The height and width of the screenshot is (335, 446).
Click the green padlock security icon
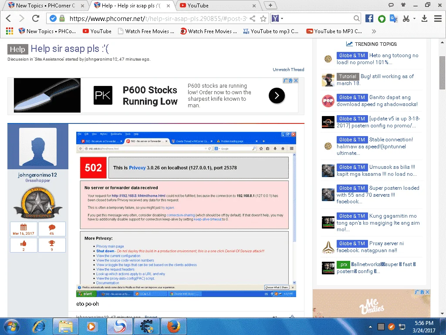pyautogui.click(x=62, y=18)
